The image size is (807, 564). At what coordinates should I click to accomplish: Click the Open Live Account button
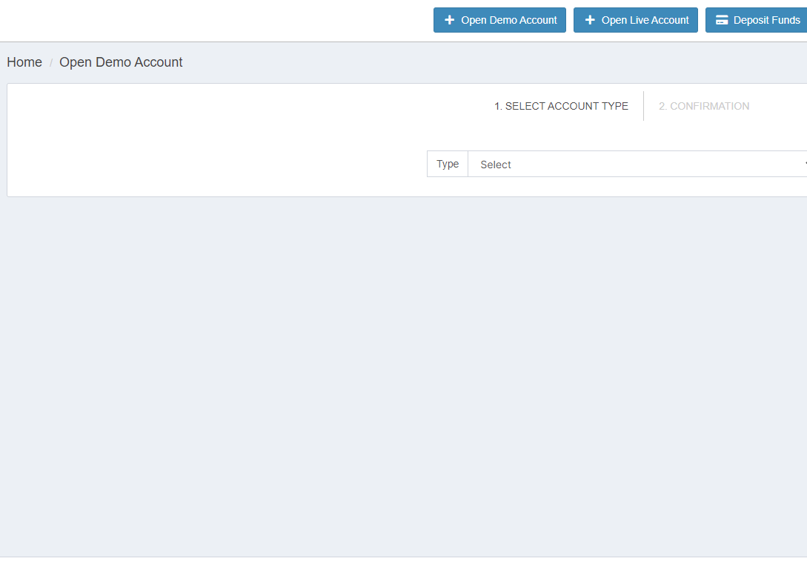[x=635, y=20]
